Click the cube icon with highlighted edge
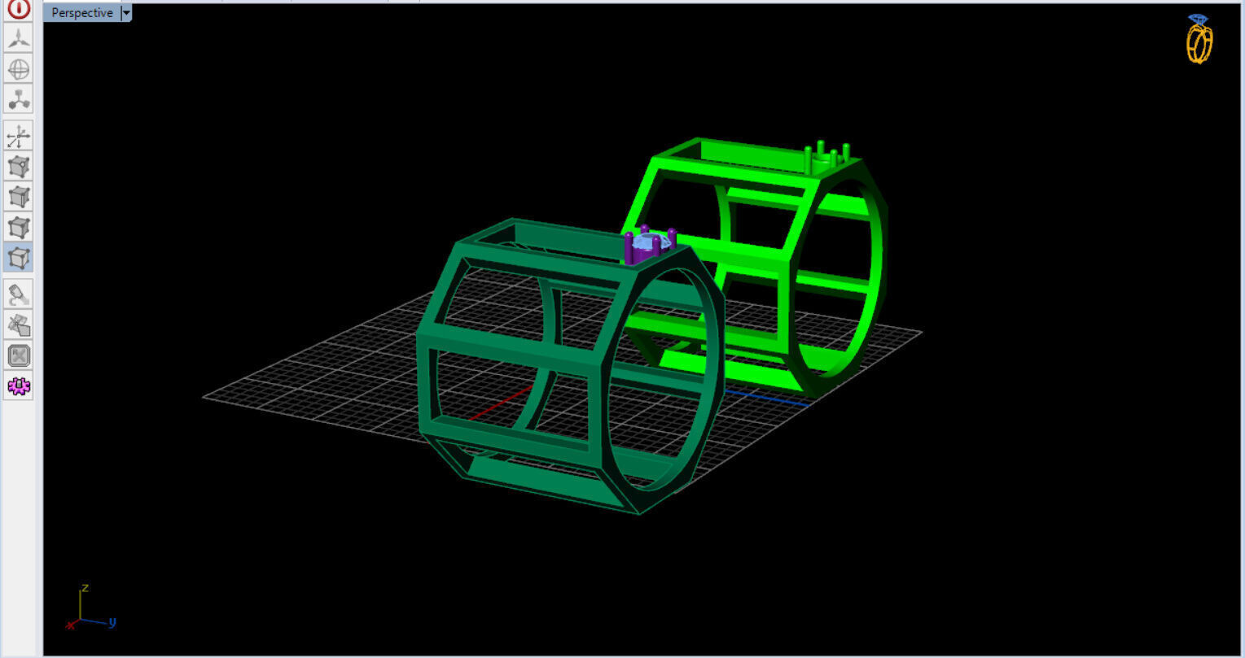The height and width of the screenshot is (658, 1245). click(x=19, y=197)
